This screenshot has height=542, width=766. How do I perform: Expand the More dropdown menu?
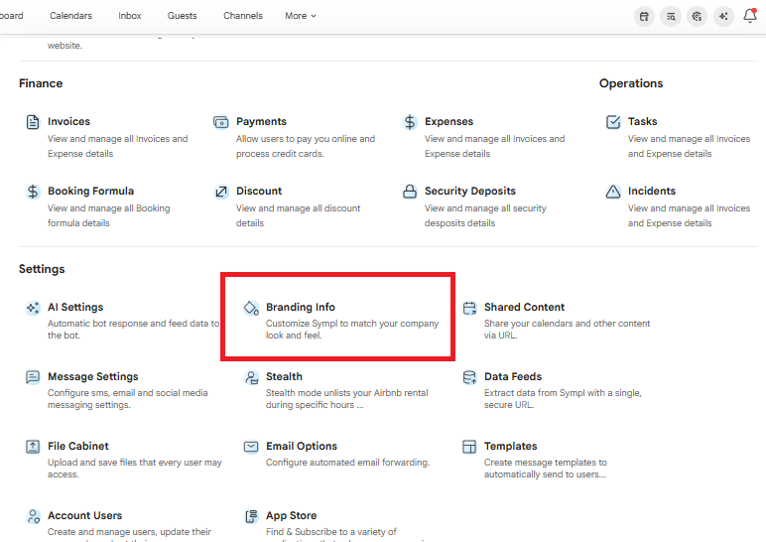[x=301, y=16]
